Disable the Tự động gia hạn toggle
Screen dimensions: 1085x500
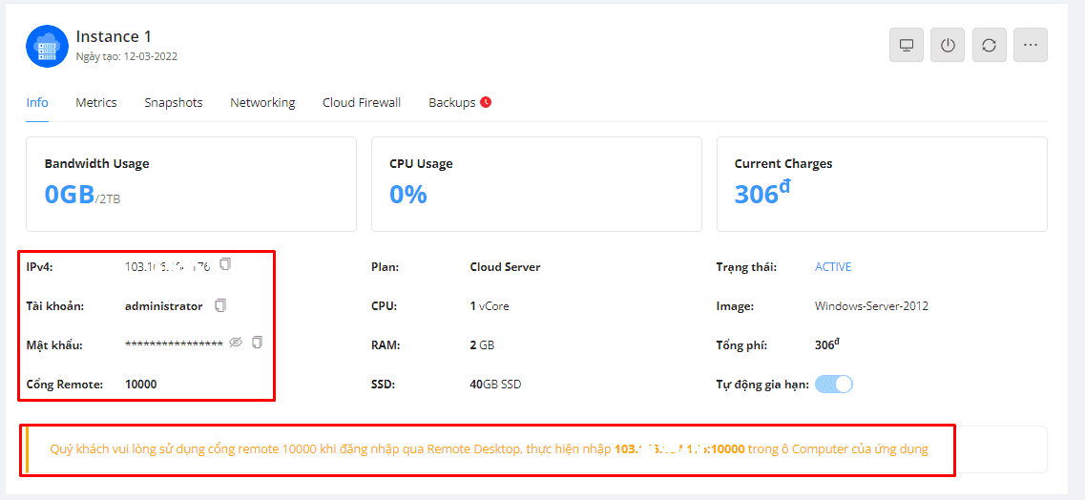(x=833, y=385)
